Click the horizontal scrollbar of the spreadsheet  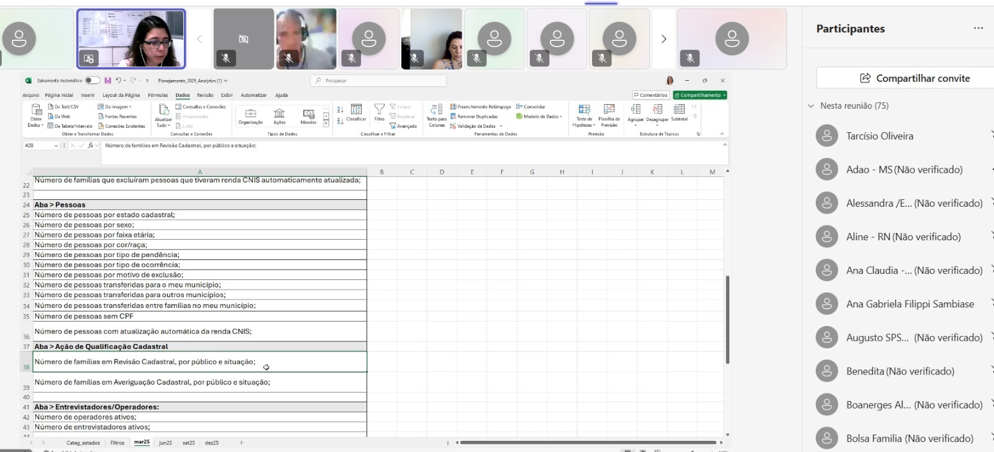(x=588, y=443)
